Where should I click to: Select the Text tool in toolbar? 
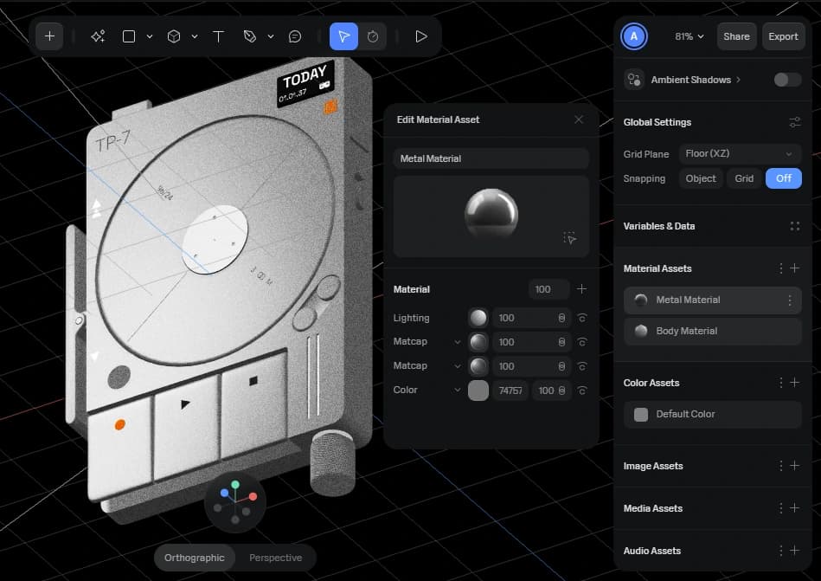pos(218,36)
